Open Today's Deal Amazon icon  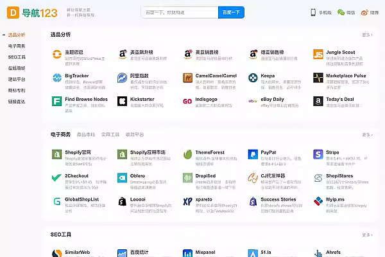coord(318,101)
